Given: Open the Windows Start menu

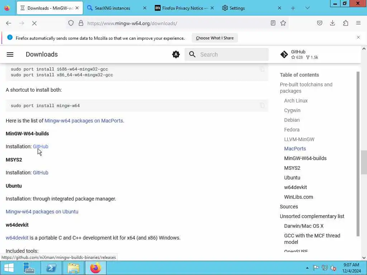Looking at the screenshot, I should tap(9, 268).
